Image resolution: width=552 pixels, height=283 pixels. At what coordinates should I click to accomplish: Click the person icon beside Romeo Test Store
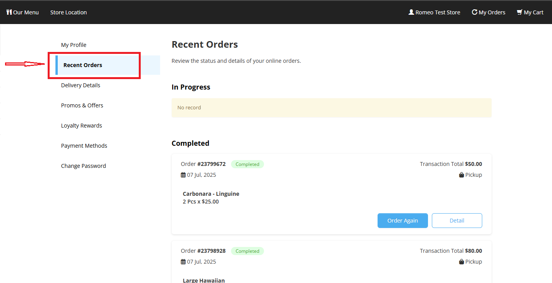(x=411, y=12)
